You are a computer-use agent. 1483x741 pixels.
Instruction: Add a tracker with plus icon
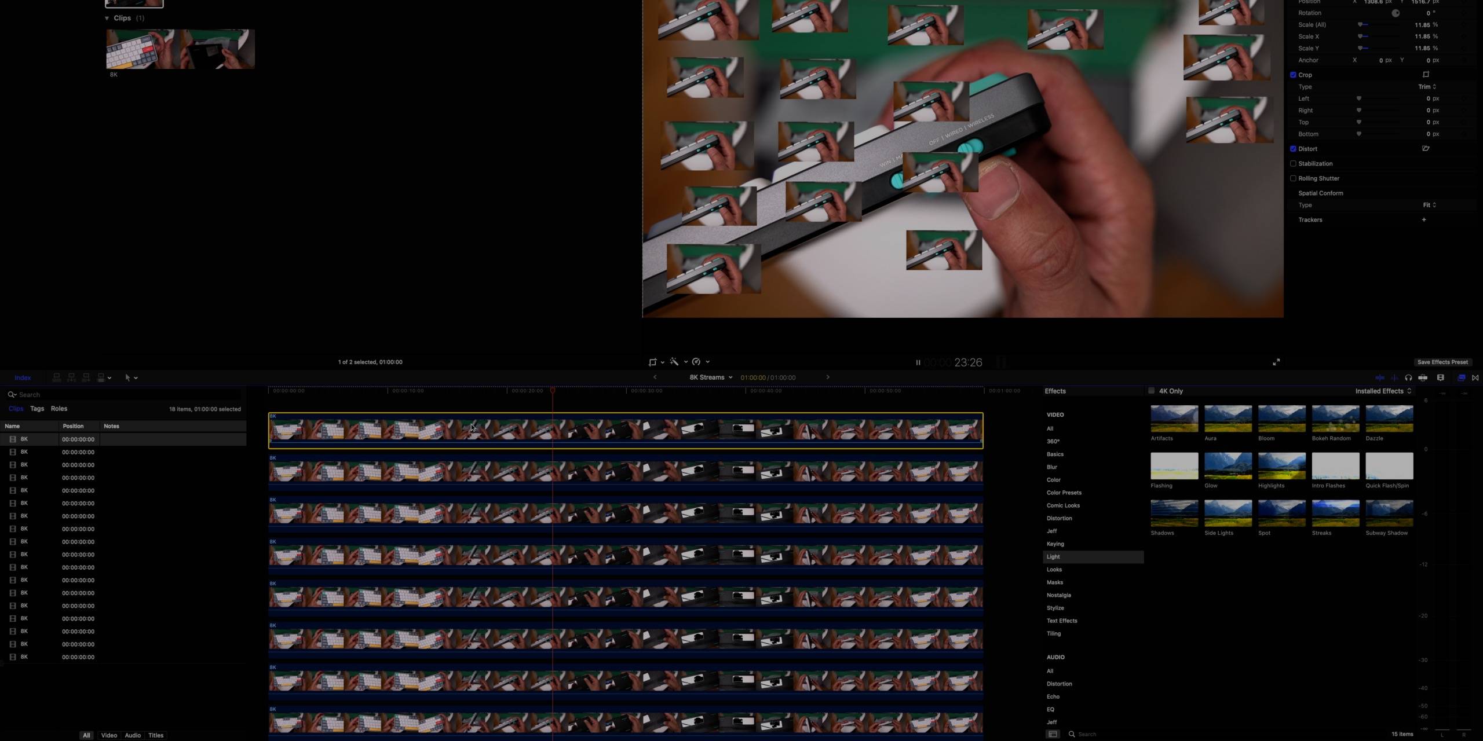[x=1424, y=220]
